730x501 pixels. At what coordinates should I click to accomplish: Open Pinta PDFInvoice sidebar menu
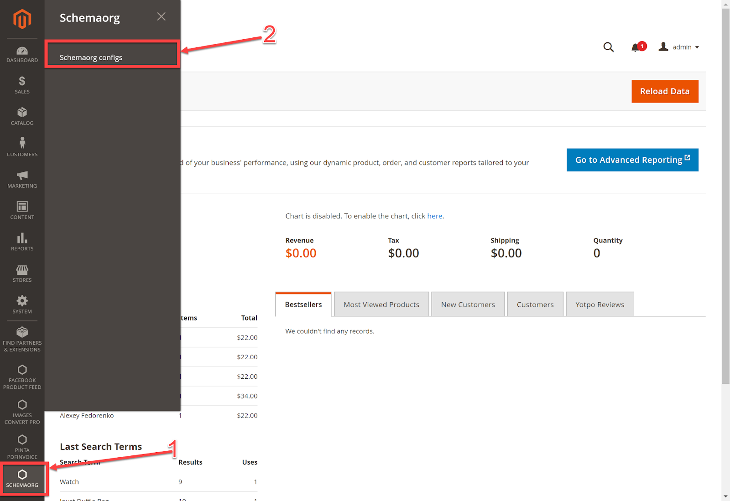22,447
